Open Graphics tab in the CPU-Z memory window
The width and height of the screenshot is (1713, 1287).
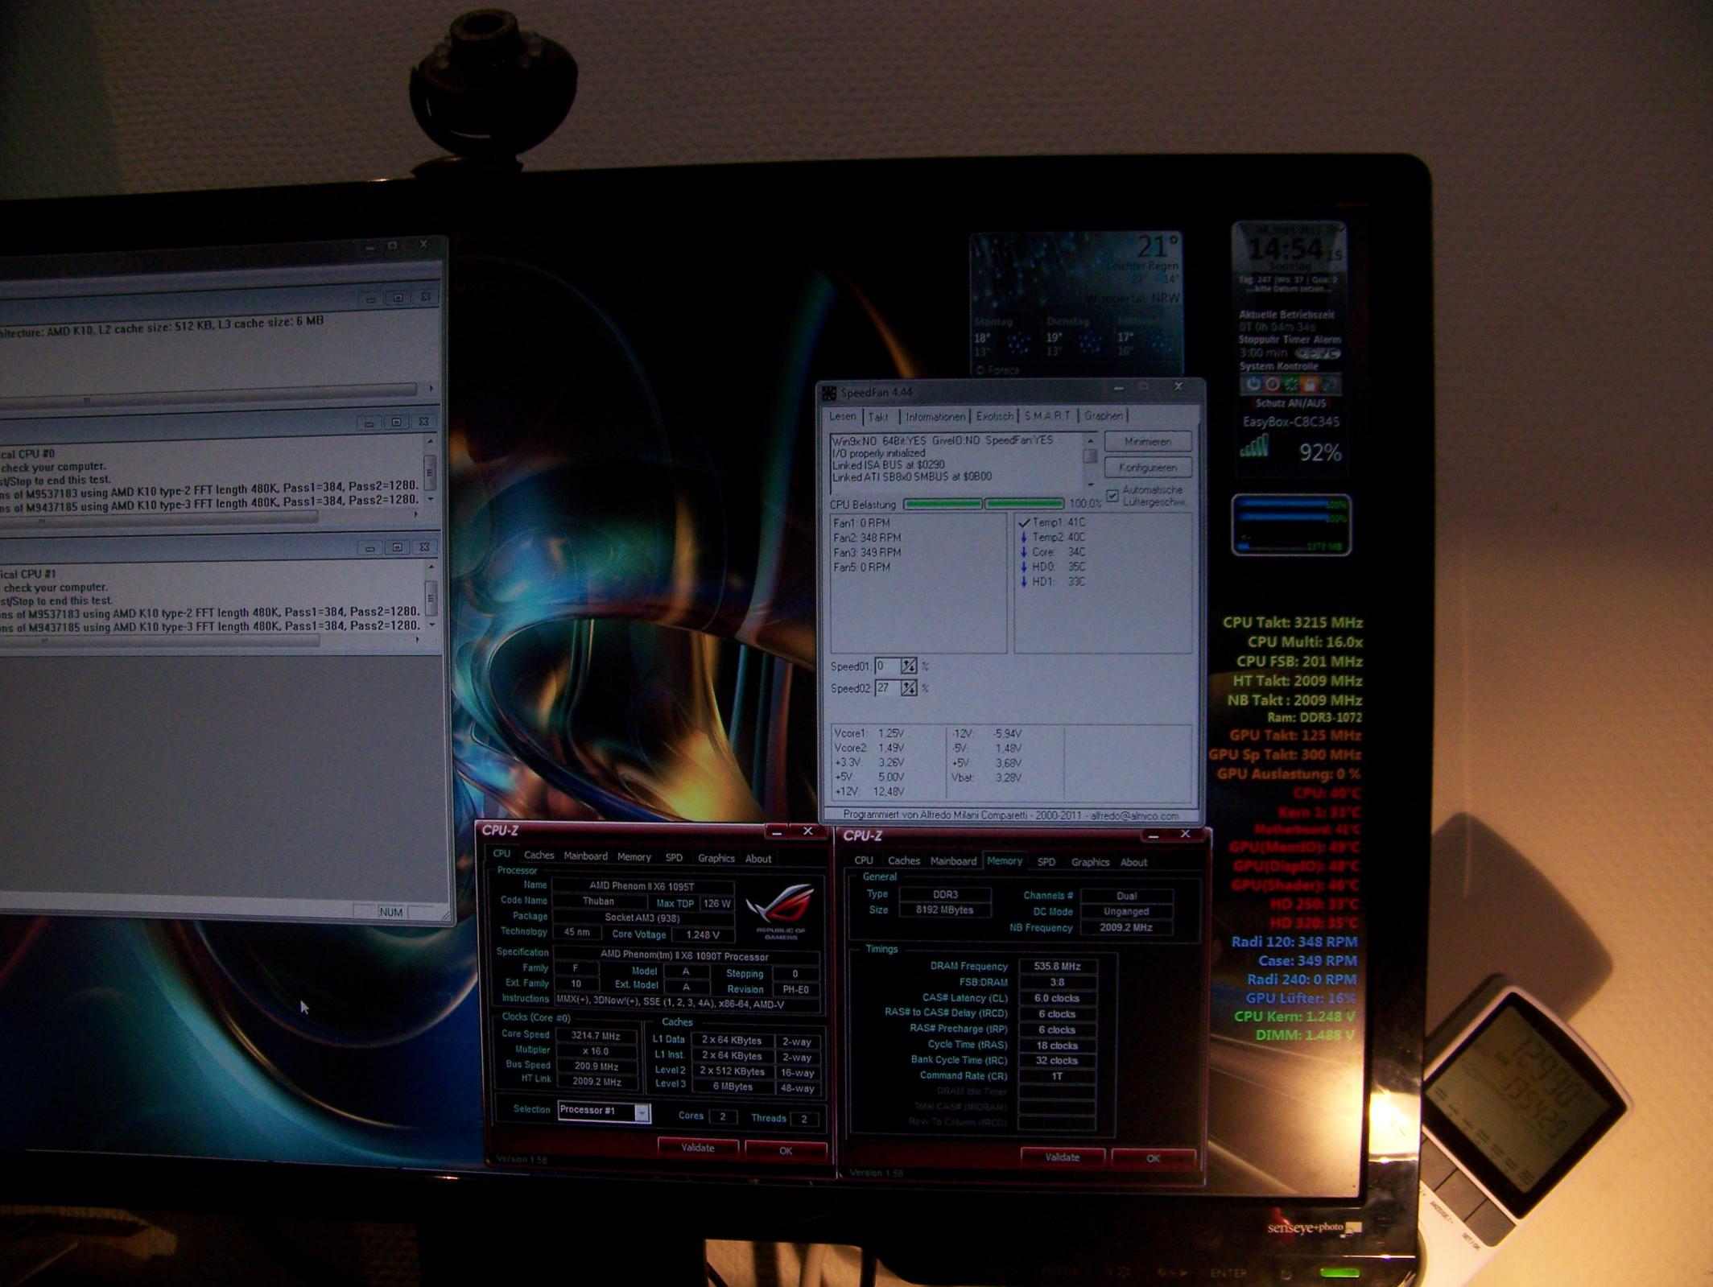tap(1090, 862)
